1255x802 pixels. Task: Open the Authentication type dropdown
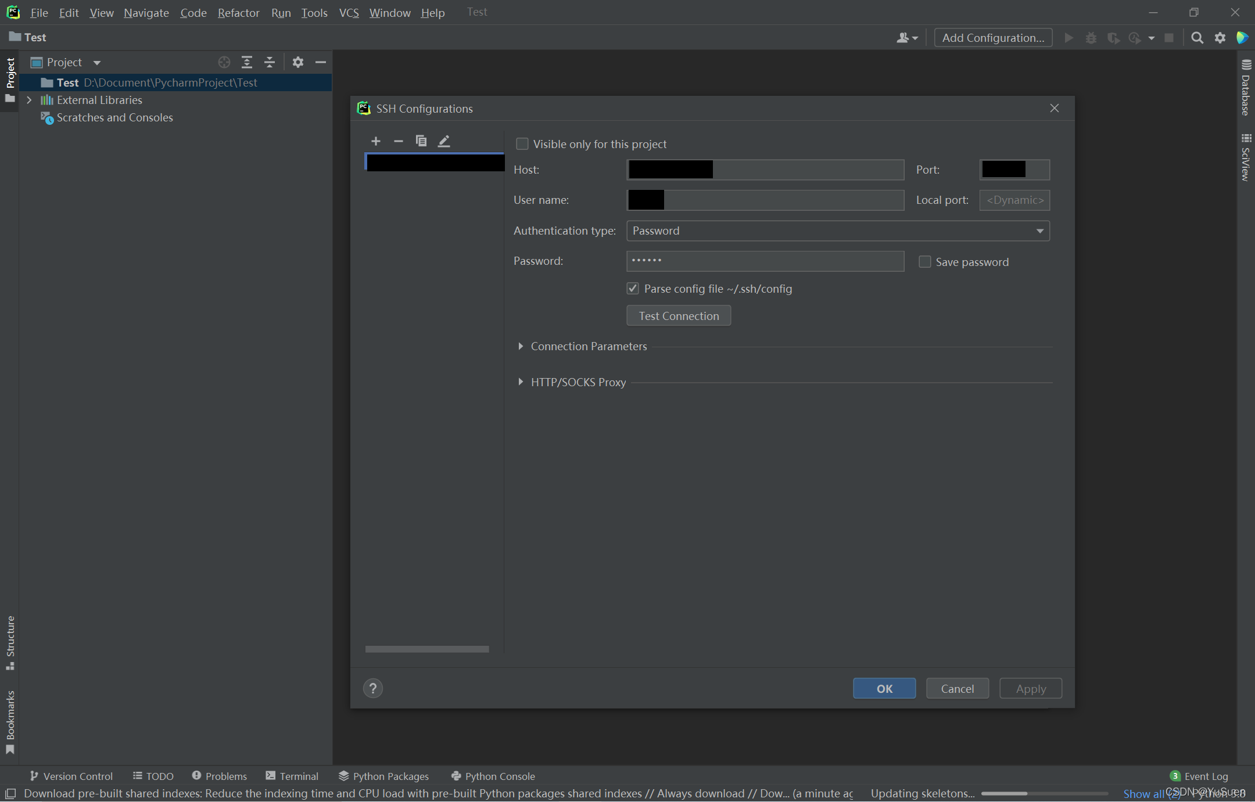838,231
